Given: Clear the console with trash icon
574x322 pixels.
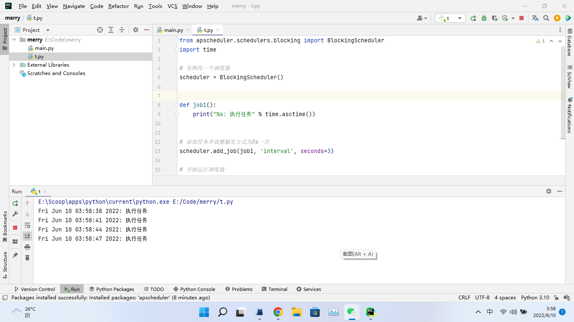Looking at the screenshot, I should 27,257.
